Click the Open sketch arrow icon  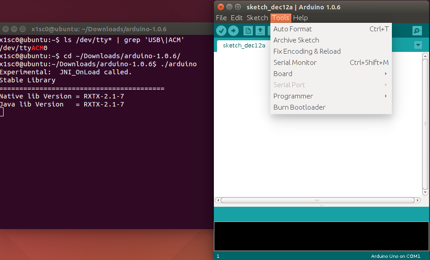pyautogui.click(x=260, y=30)
